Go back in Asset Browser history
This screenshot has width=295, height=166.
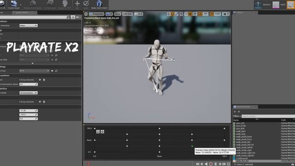click(235, 112)
